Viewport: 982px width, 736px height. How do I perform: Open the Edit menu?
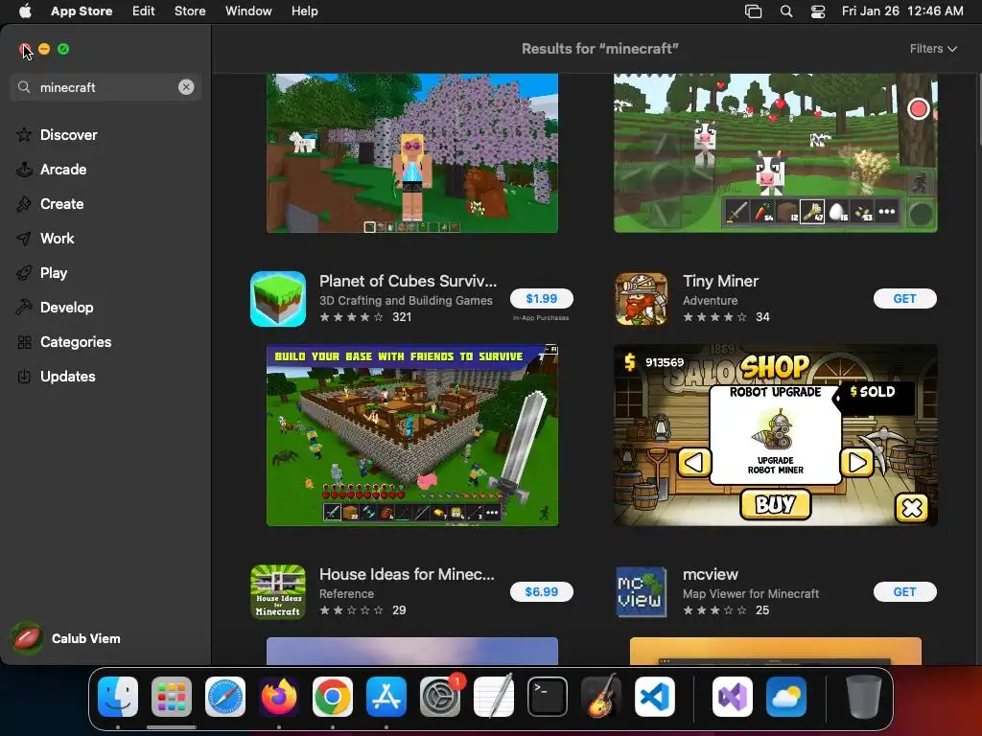click(144, 11)
